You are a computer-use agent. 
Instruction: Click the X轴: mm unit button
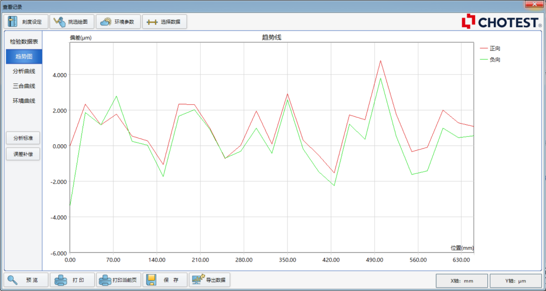point(462,281)
